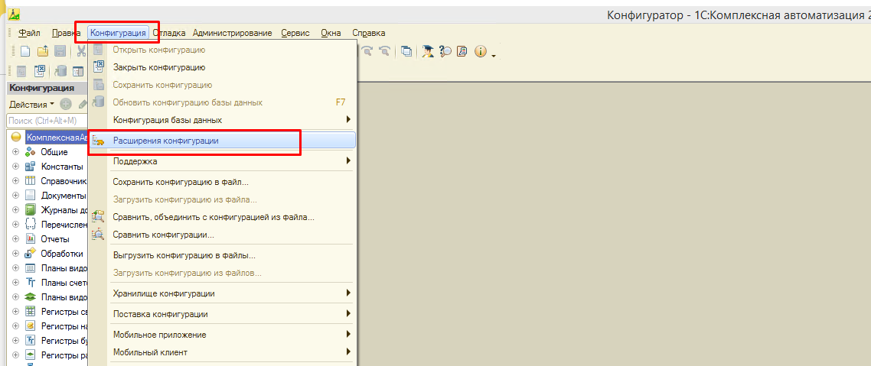Screen dimensions: 871x366
Task: Open the Действия dropdown menu
Action: pos(31,104)
